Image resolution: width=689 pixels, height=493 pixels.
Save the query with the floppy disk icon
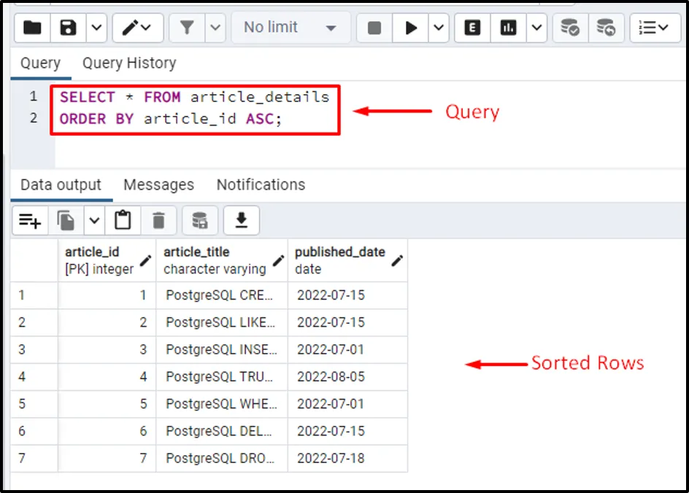68,28
